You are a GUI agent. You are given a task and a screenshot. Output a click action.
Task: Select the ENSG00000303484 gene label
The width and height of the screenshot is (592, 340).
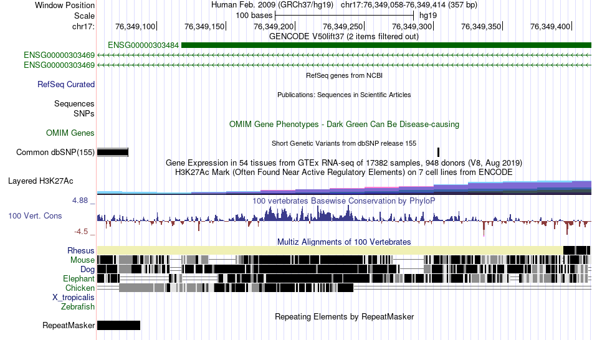[x=143, y=45]
